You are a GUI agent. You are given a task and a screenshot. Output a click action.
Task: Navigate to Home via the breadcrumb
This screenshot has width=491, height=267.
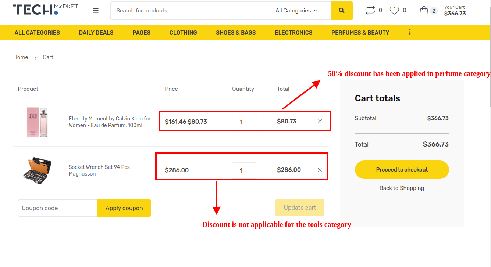tap(21, 57)
